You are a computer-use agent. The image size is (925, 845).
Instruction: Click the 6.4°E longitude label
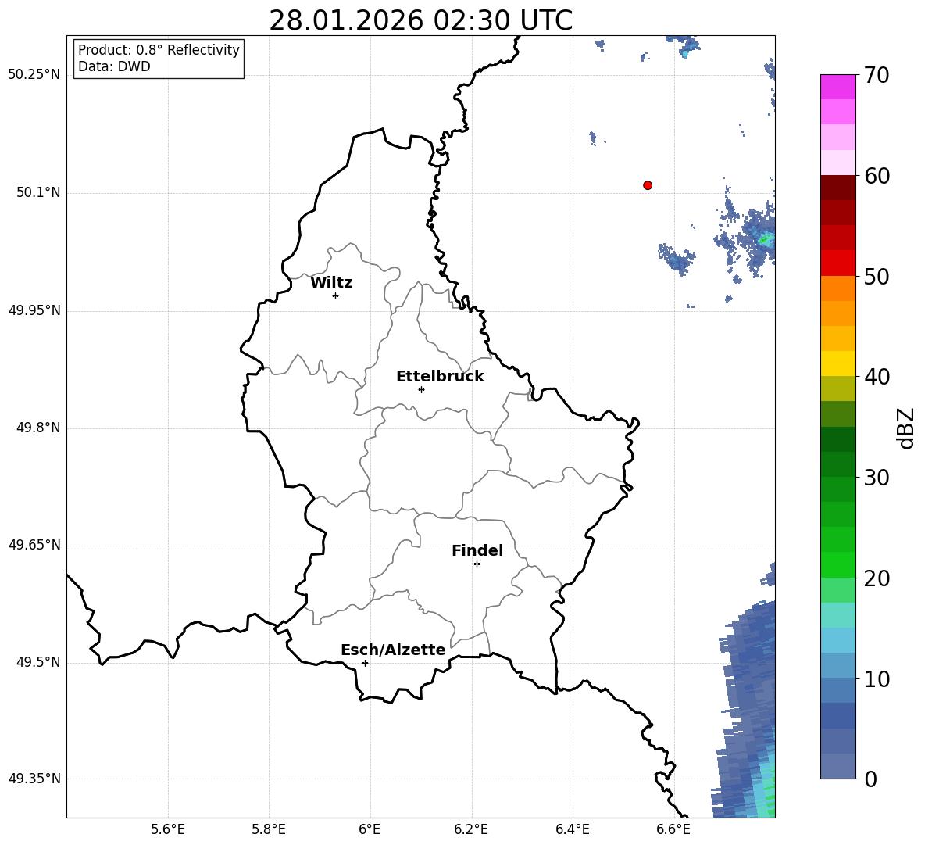point(572,829)
